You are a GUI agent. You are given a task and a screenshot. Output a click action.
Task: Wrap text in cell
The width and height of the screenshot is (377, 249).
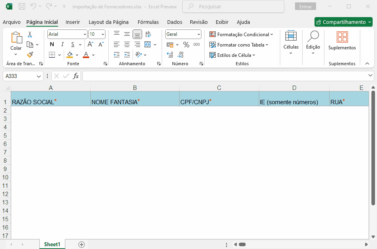pyautogui.click(x=148, y=34)
